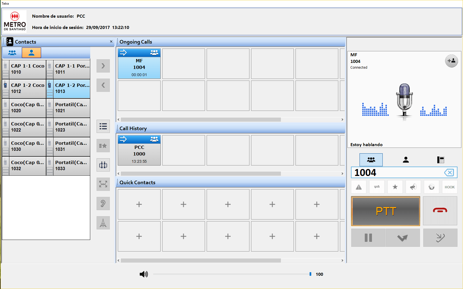Collapse contacts with left chevron button
The height and width of the screenshot is (289, 463).
coord(103,85)
